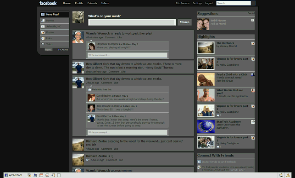Click album icon next to Virginia part 3
Image resolution: width=295 pixels, height=178 pixels.
(x=253, y=59)
